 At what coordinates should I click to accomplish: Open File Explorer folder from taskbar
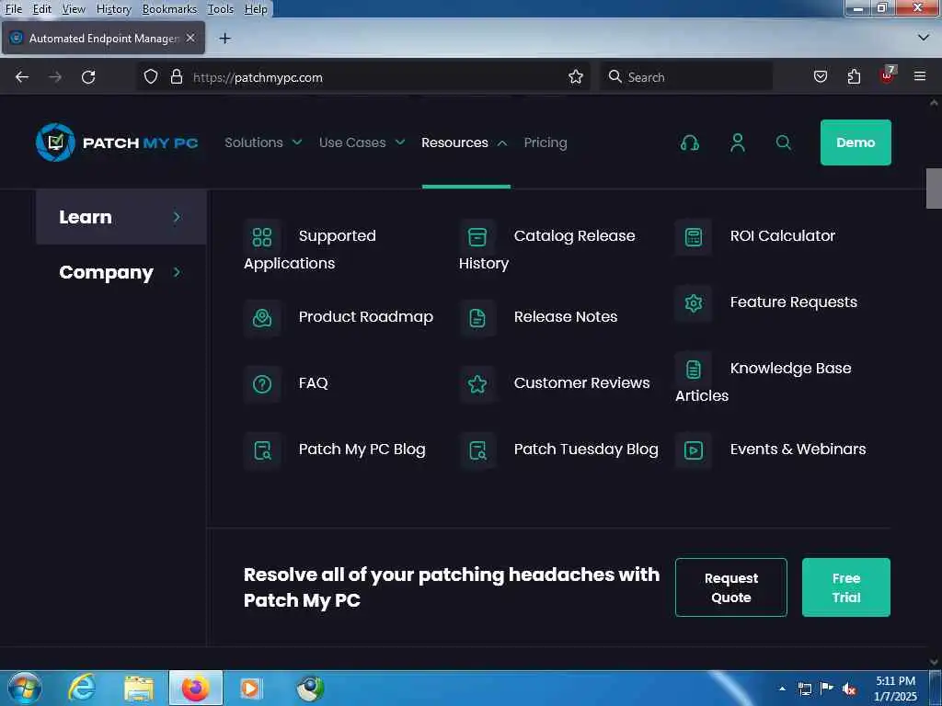point(139,688)
